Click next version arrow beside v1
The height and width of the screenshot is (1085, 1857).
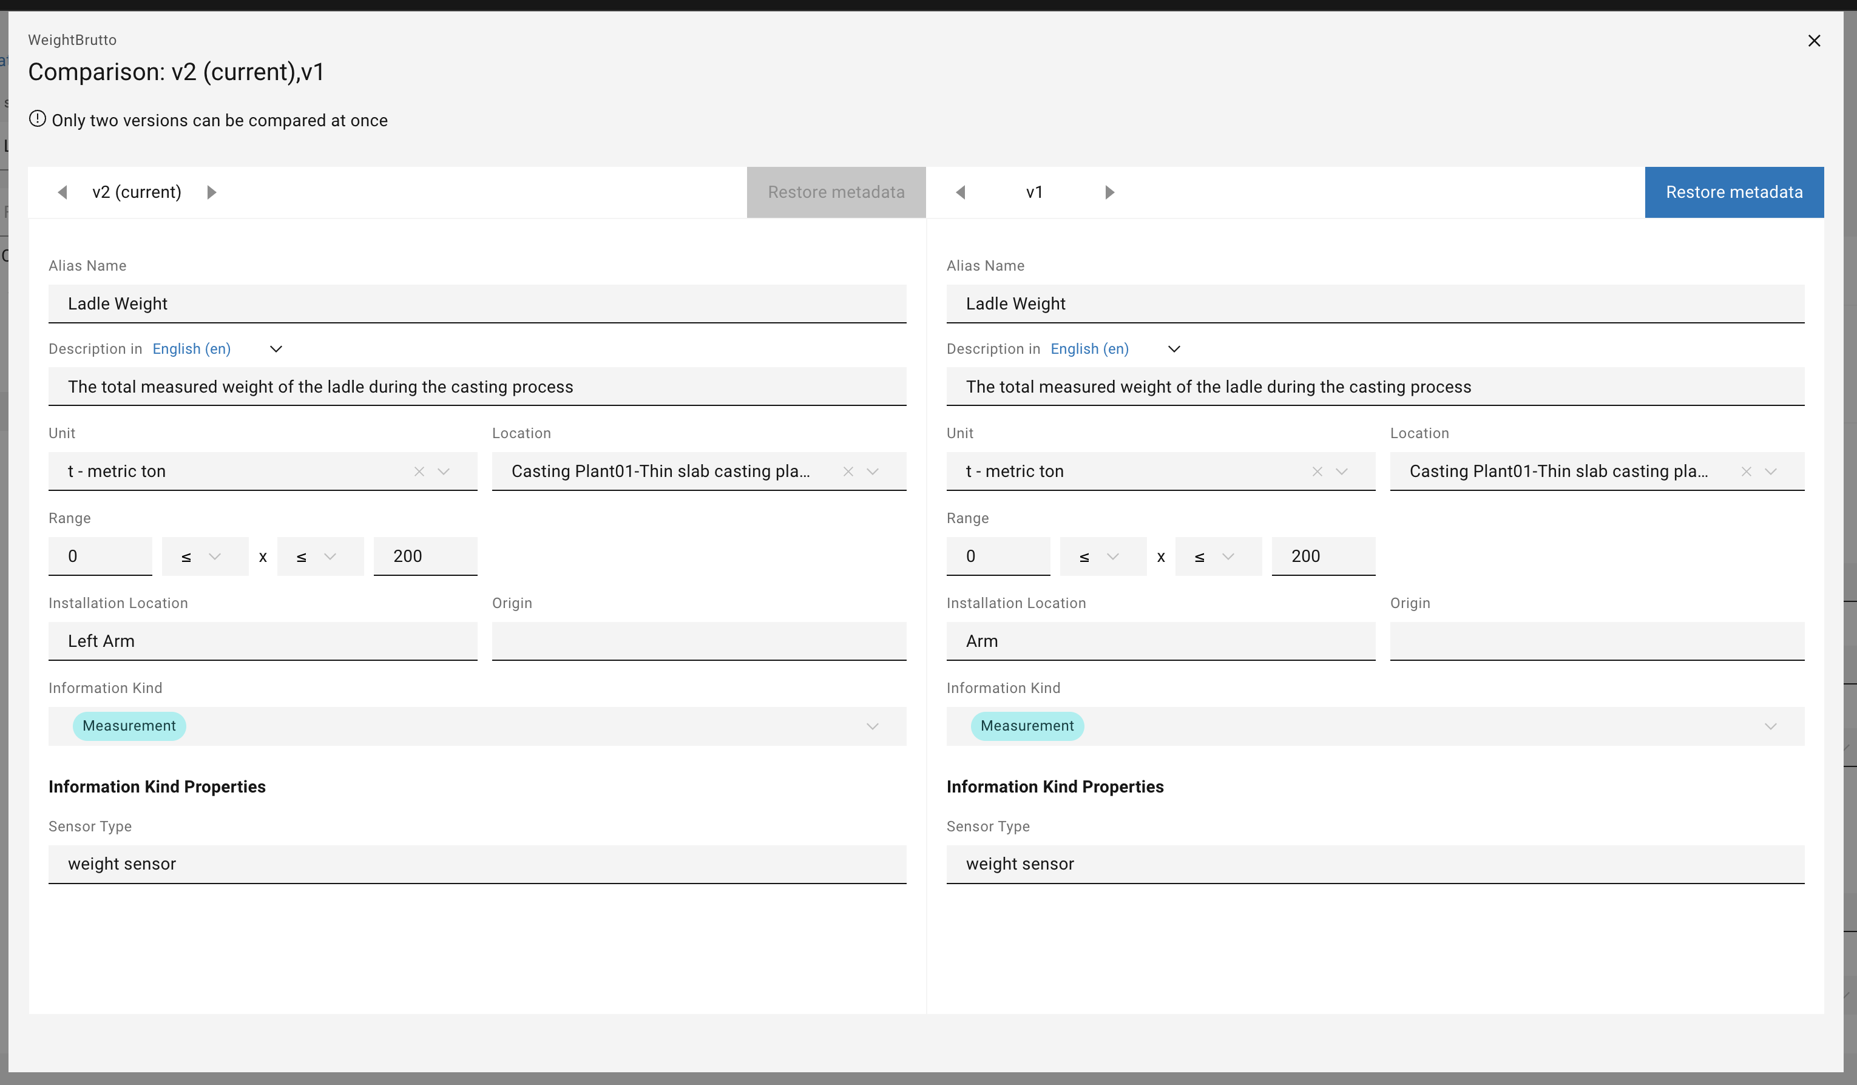(1109, 192)
